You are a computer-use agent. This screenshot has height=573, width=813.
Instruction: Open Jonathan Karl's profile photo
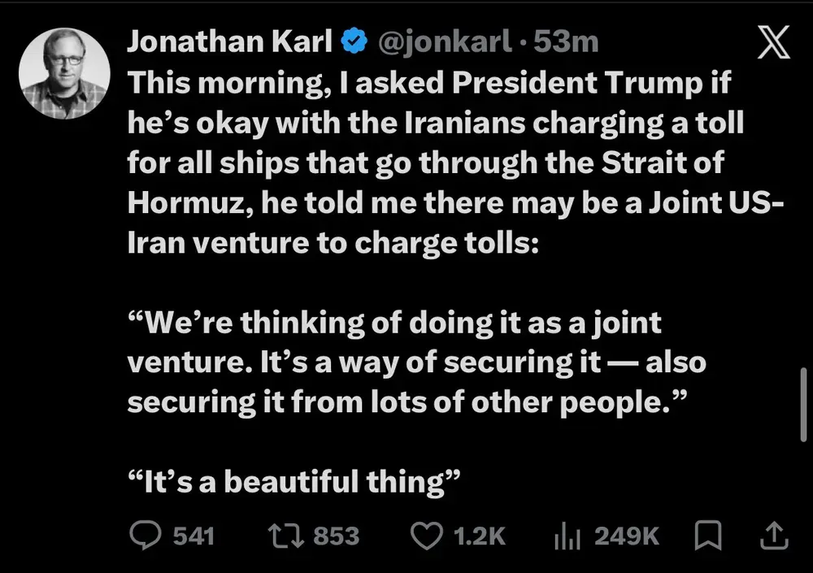(64, 74)
